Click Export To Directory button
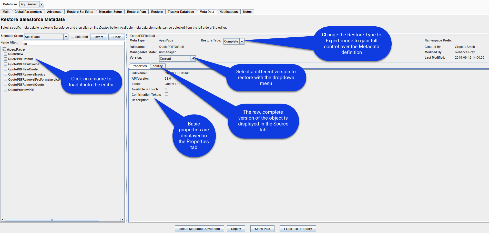 (298, 229)
